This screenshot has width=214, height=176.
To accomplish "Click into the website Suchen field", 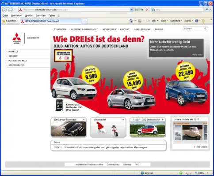I will pos(194,29).
